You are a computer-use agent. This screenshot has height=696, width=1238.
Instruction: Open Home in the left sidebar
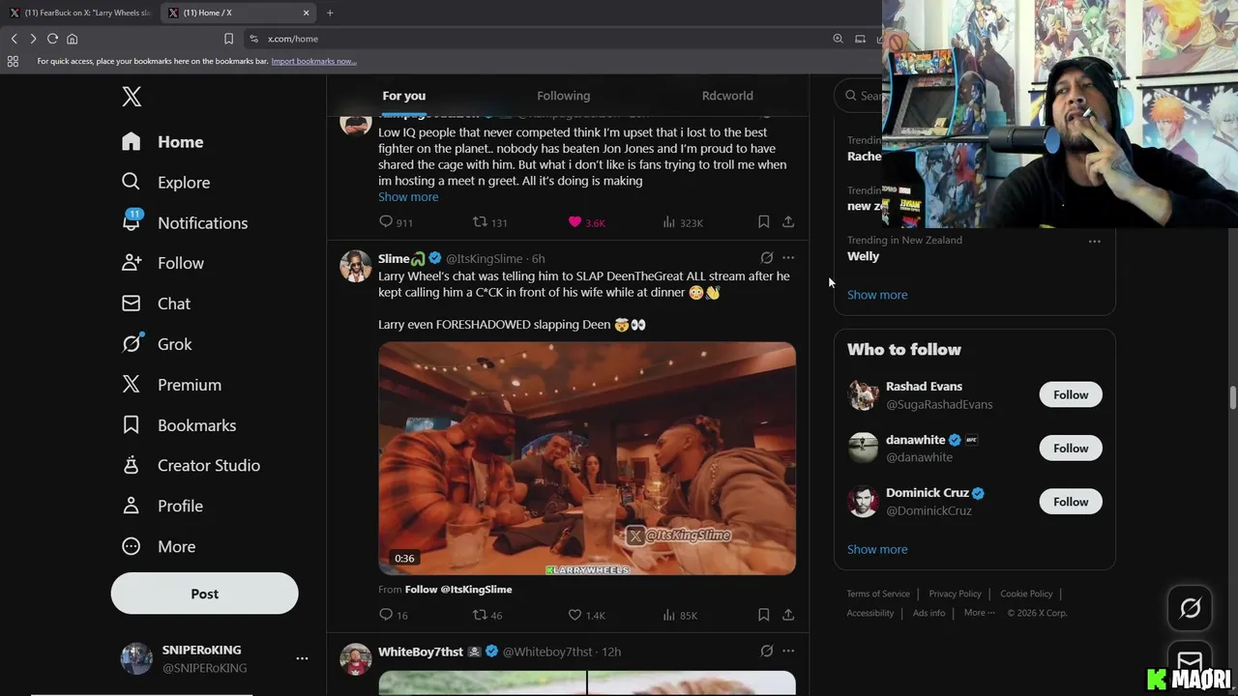(162, 142)
